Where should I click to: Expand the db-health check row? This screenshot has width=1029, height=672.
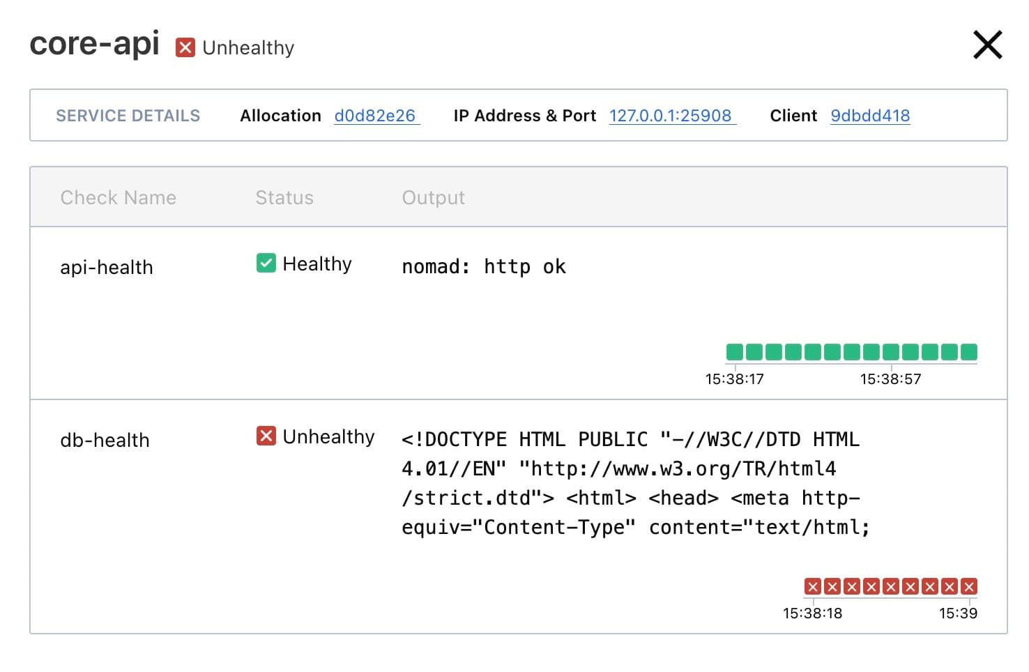click(104, 439)
